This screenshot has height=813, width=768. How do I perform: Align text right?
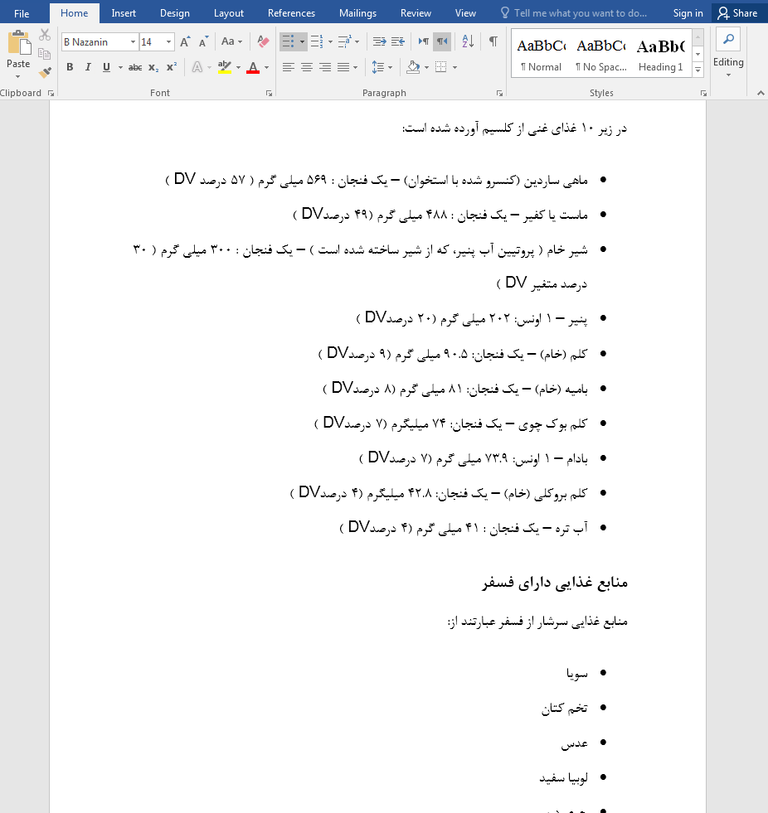point(325,67)
